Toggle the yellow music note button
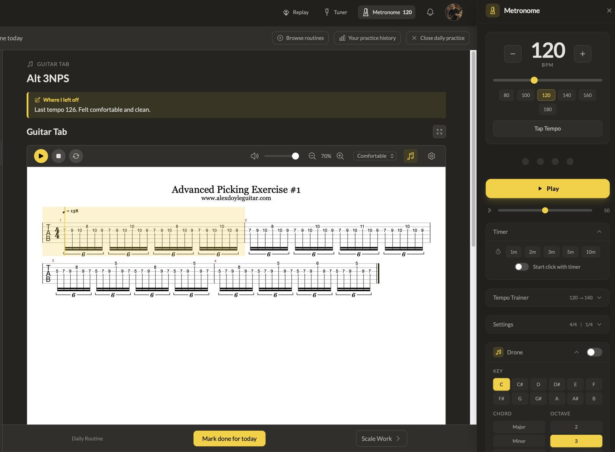 click(411, 156)
